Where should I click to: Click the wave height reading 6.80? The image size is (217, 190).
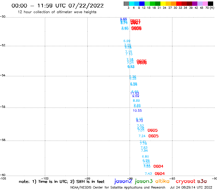tap(145, 156)
